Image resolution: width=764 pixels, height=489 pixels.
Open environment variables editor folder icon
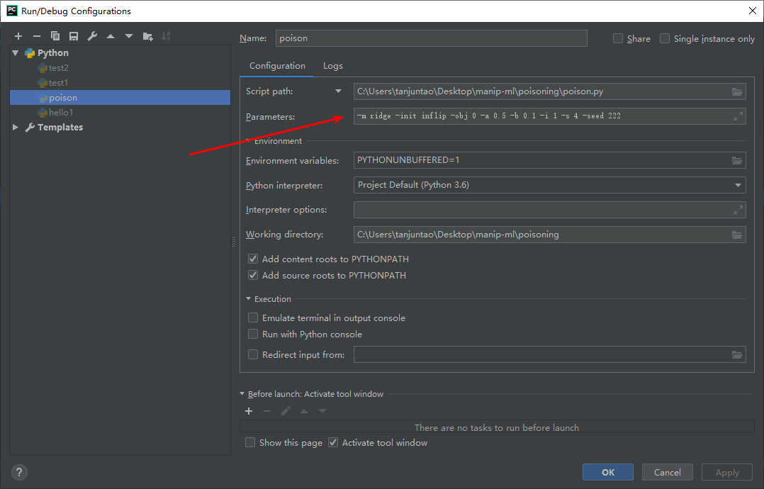737,161
